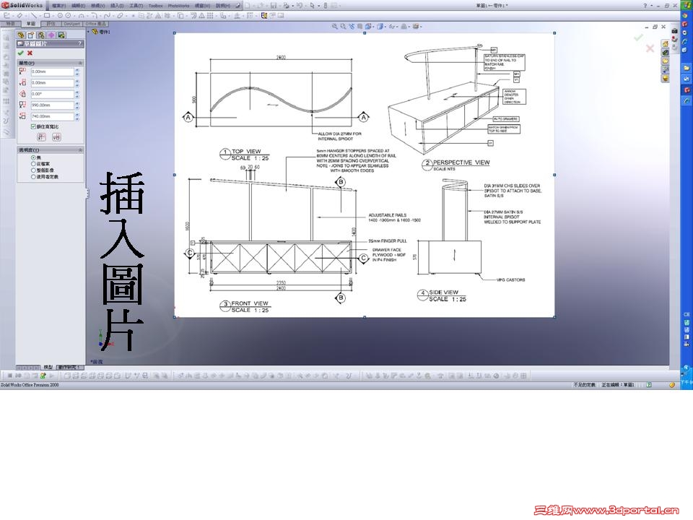
Task: Open dropdown arrow next to Select cursor
Action: [x=318, y=6]
